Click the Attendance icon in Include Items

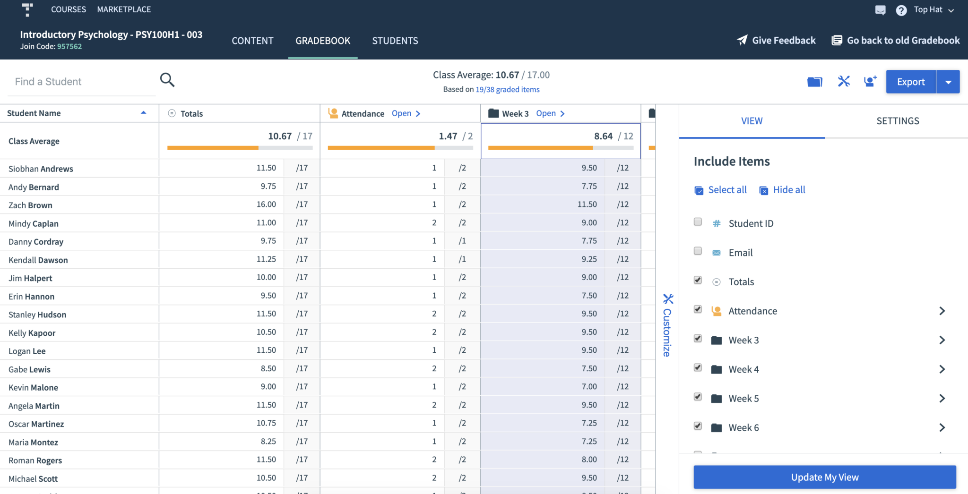point(717,311)
